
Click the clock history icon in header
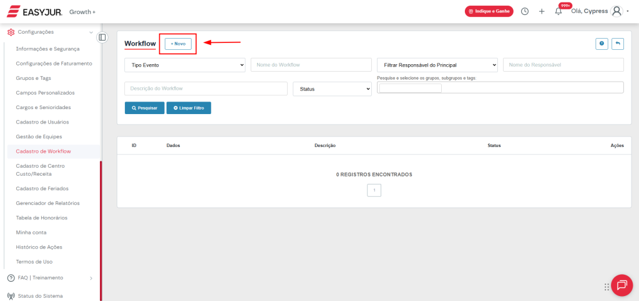(525, 11)
